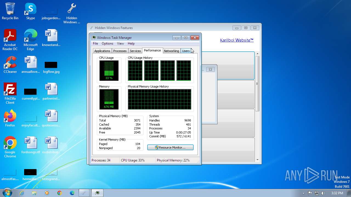Launch Google Chrome desktop shortcut
Image resolution: width=351 pixels, height=197 pixels.
pos(10,147)
